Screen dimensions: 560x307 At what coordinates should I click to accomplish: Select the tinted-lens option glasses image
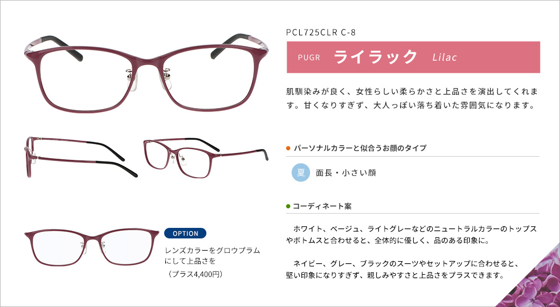pyautogui.click(x=92, y=247)
